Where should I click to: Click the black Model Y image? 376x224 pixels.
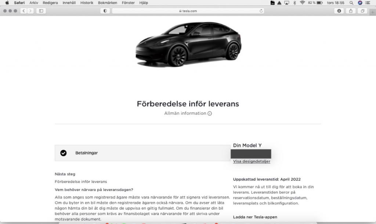188,44
